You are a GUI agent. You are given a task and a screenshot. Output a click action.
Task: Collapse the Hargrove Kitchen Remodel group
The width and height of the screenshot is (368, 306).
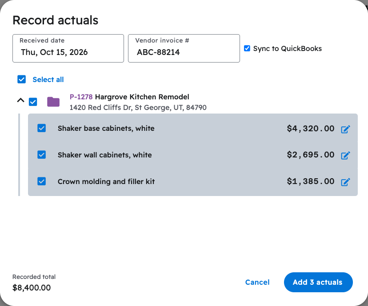point(20,101)
